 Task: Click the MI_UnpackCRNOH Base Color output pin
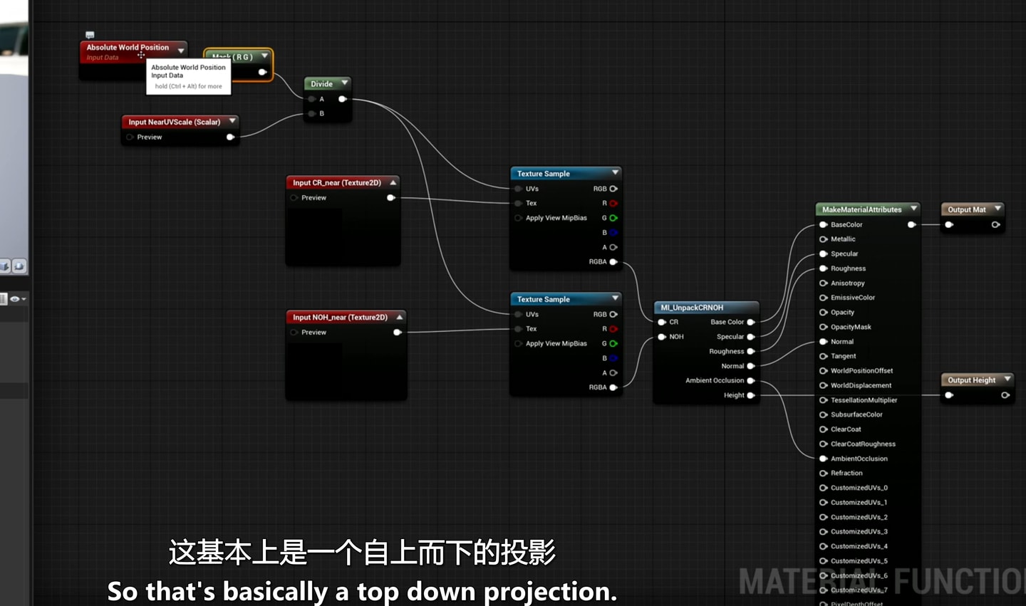pos(751,322)
